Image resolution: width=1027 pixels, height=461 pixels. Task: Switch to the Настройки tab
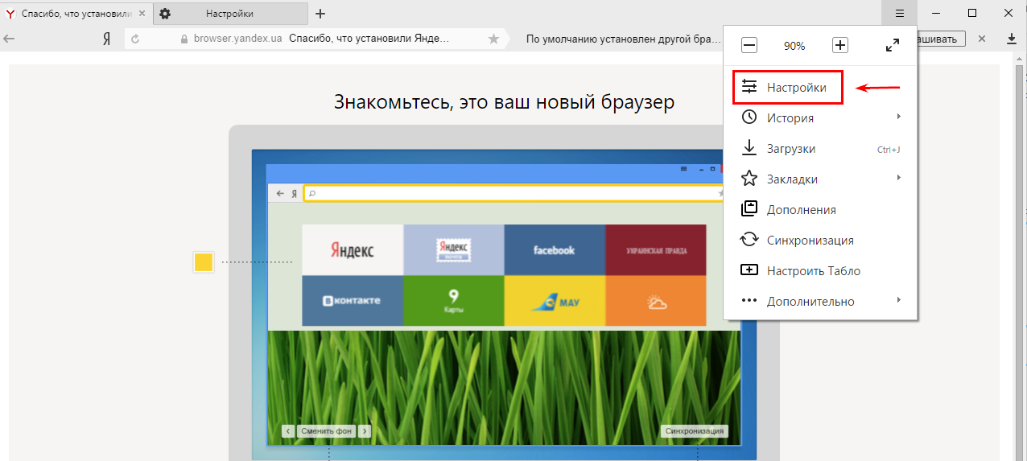point(229,14)
